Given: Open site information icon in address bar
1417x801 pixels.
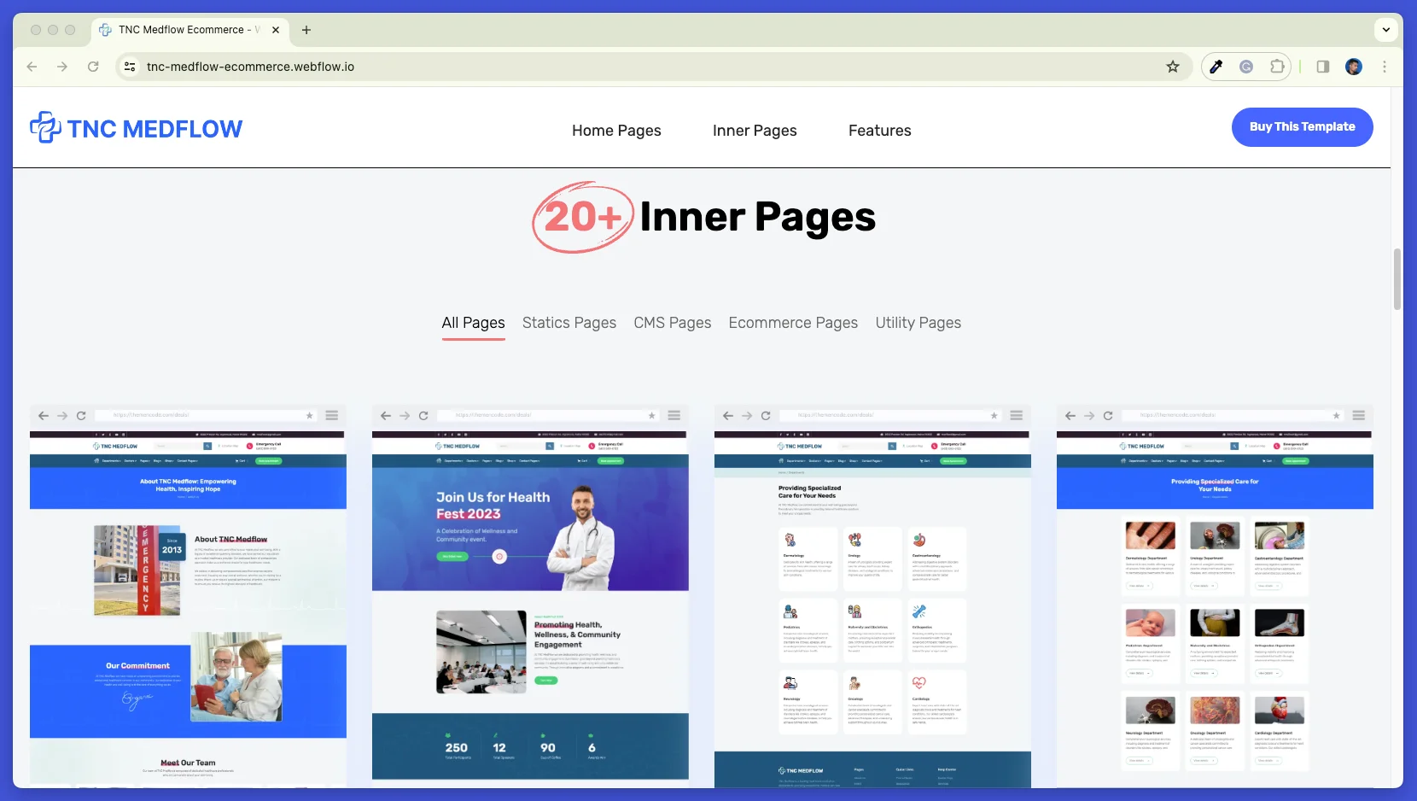Looking at the screenshot, I should point(130,67).
